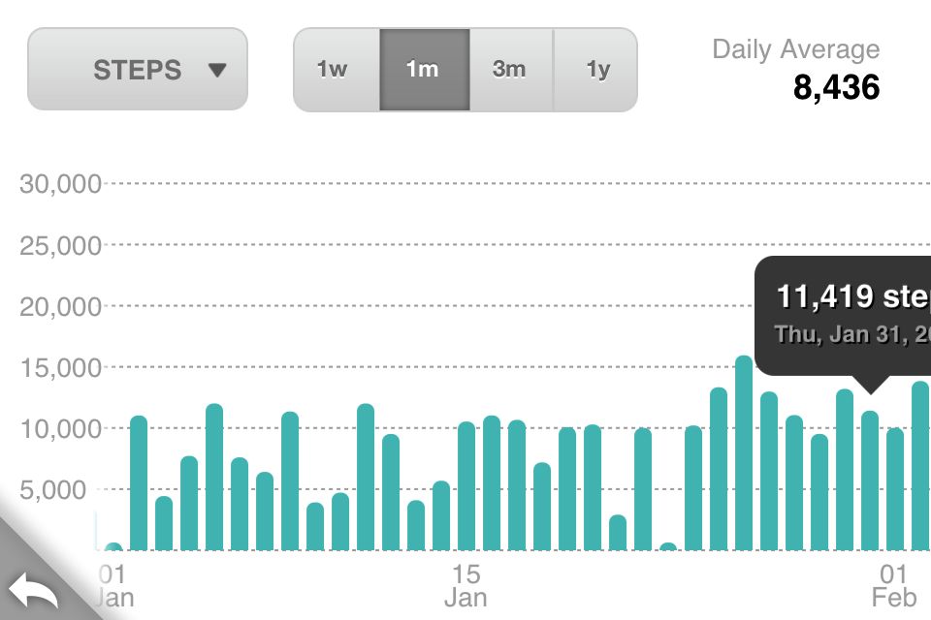Viewport: 931px width, 620px height.
Task: Tap the tallest bar in the chart
Action: 744,453
